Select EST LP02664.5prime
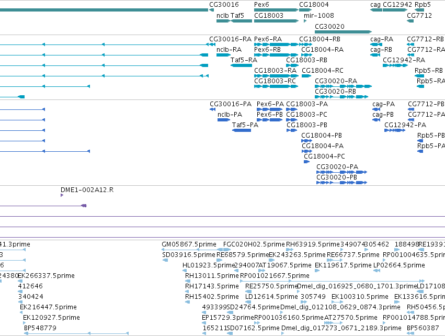The image size is (445, 336). (x=399, y=265)
